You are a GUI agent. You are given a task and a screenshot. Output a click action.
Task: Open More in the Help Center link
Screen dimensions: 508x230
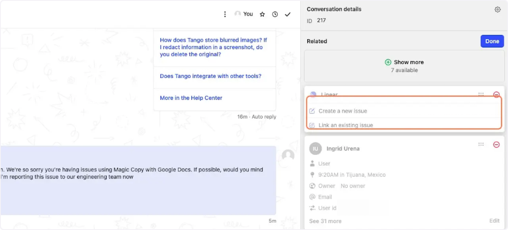[x=191, y=98]
